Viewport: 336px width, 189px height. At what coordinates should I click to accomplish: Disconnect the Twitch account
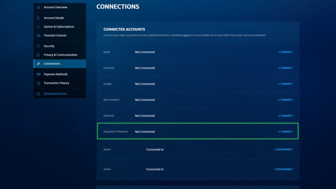pyautogui.click(x=283, y=169)
